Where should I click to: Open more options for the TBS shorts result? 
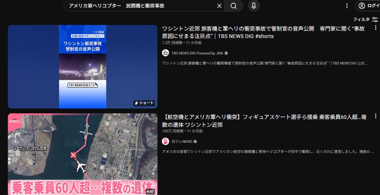pyautogui.click(x=376, y=28)
